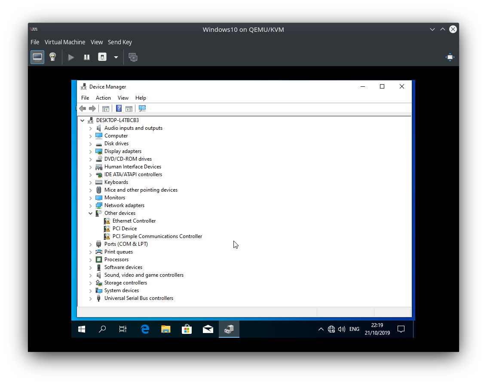Open taskbar Search magnifier
The width and height of the screenshot is (487, 385).
102,329
